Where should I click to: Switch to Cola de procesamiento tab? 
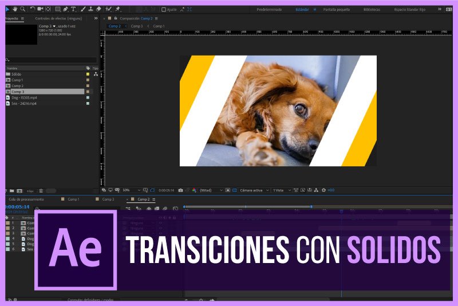pos(26,199)
